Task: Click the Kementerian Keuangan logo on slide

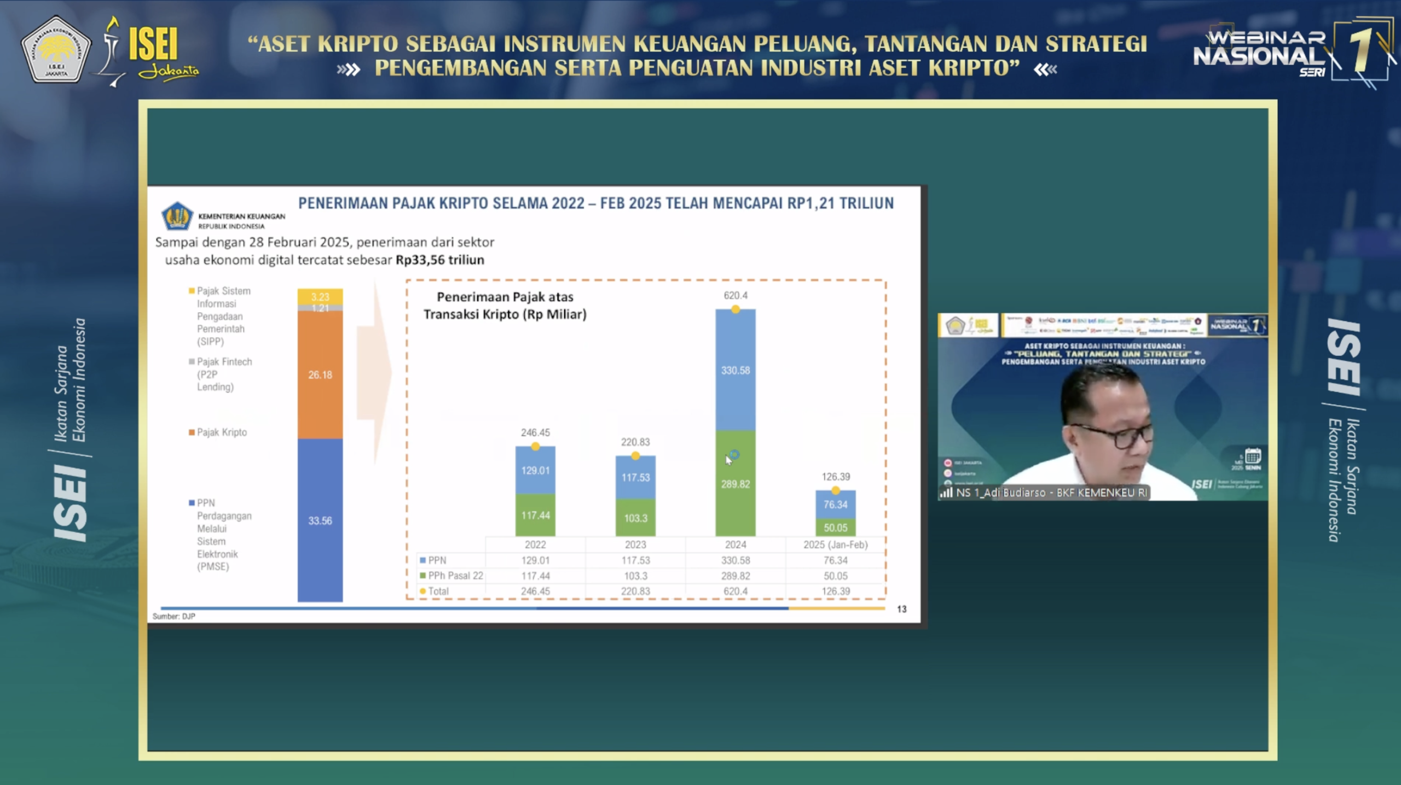Action: coord(177,215)
